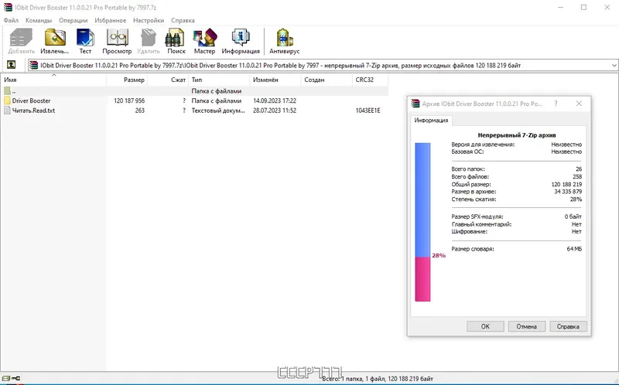Sort by the Сжат column header
Image resolution: width=619 pixels, height=385 pixels.
pos(168,80)
